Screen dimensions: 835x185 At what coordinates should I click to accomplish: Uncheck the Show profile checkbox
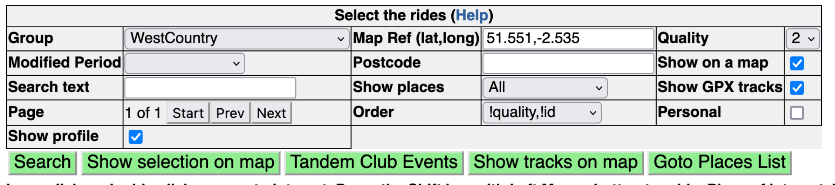click(136, 137)
